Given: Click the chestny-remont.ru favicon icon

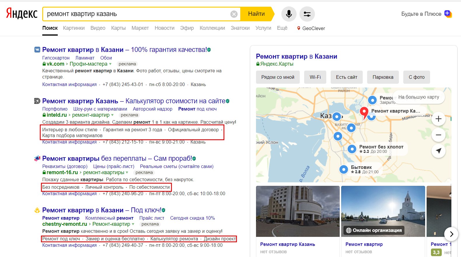Looking at the screenshot, I should pos(37,210).
